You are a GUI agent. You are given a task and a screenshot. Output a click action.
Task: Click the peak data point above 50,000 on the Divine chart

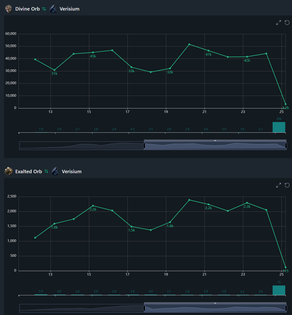[x=189, y=45]
